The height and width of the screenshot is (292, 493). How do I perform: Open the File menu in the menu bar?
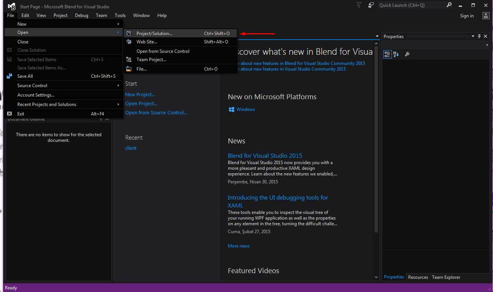(x=11, y=15)
